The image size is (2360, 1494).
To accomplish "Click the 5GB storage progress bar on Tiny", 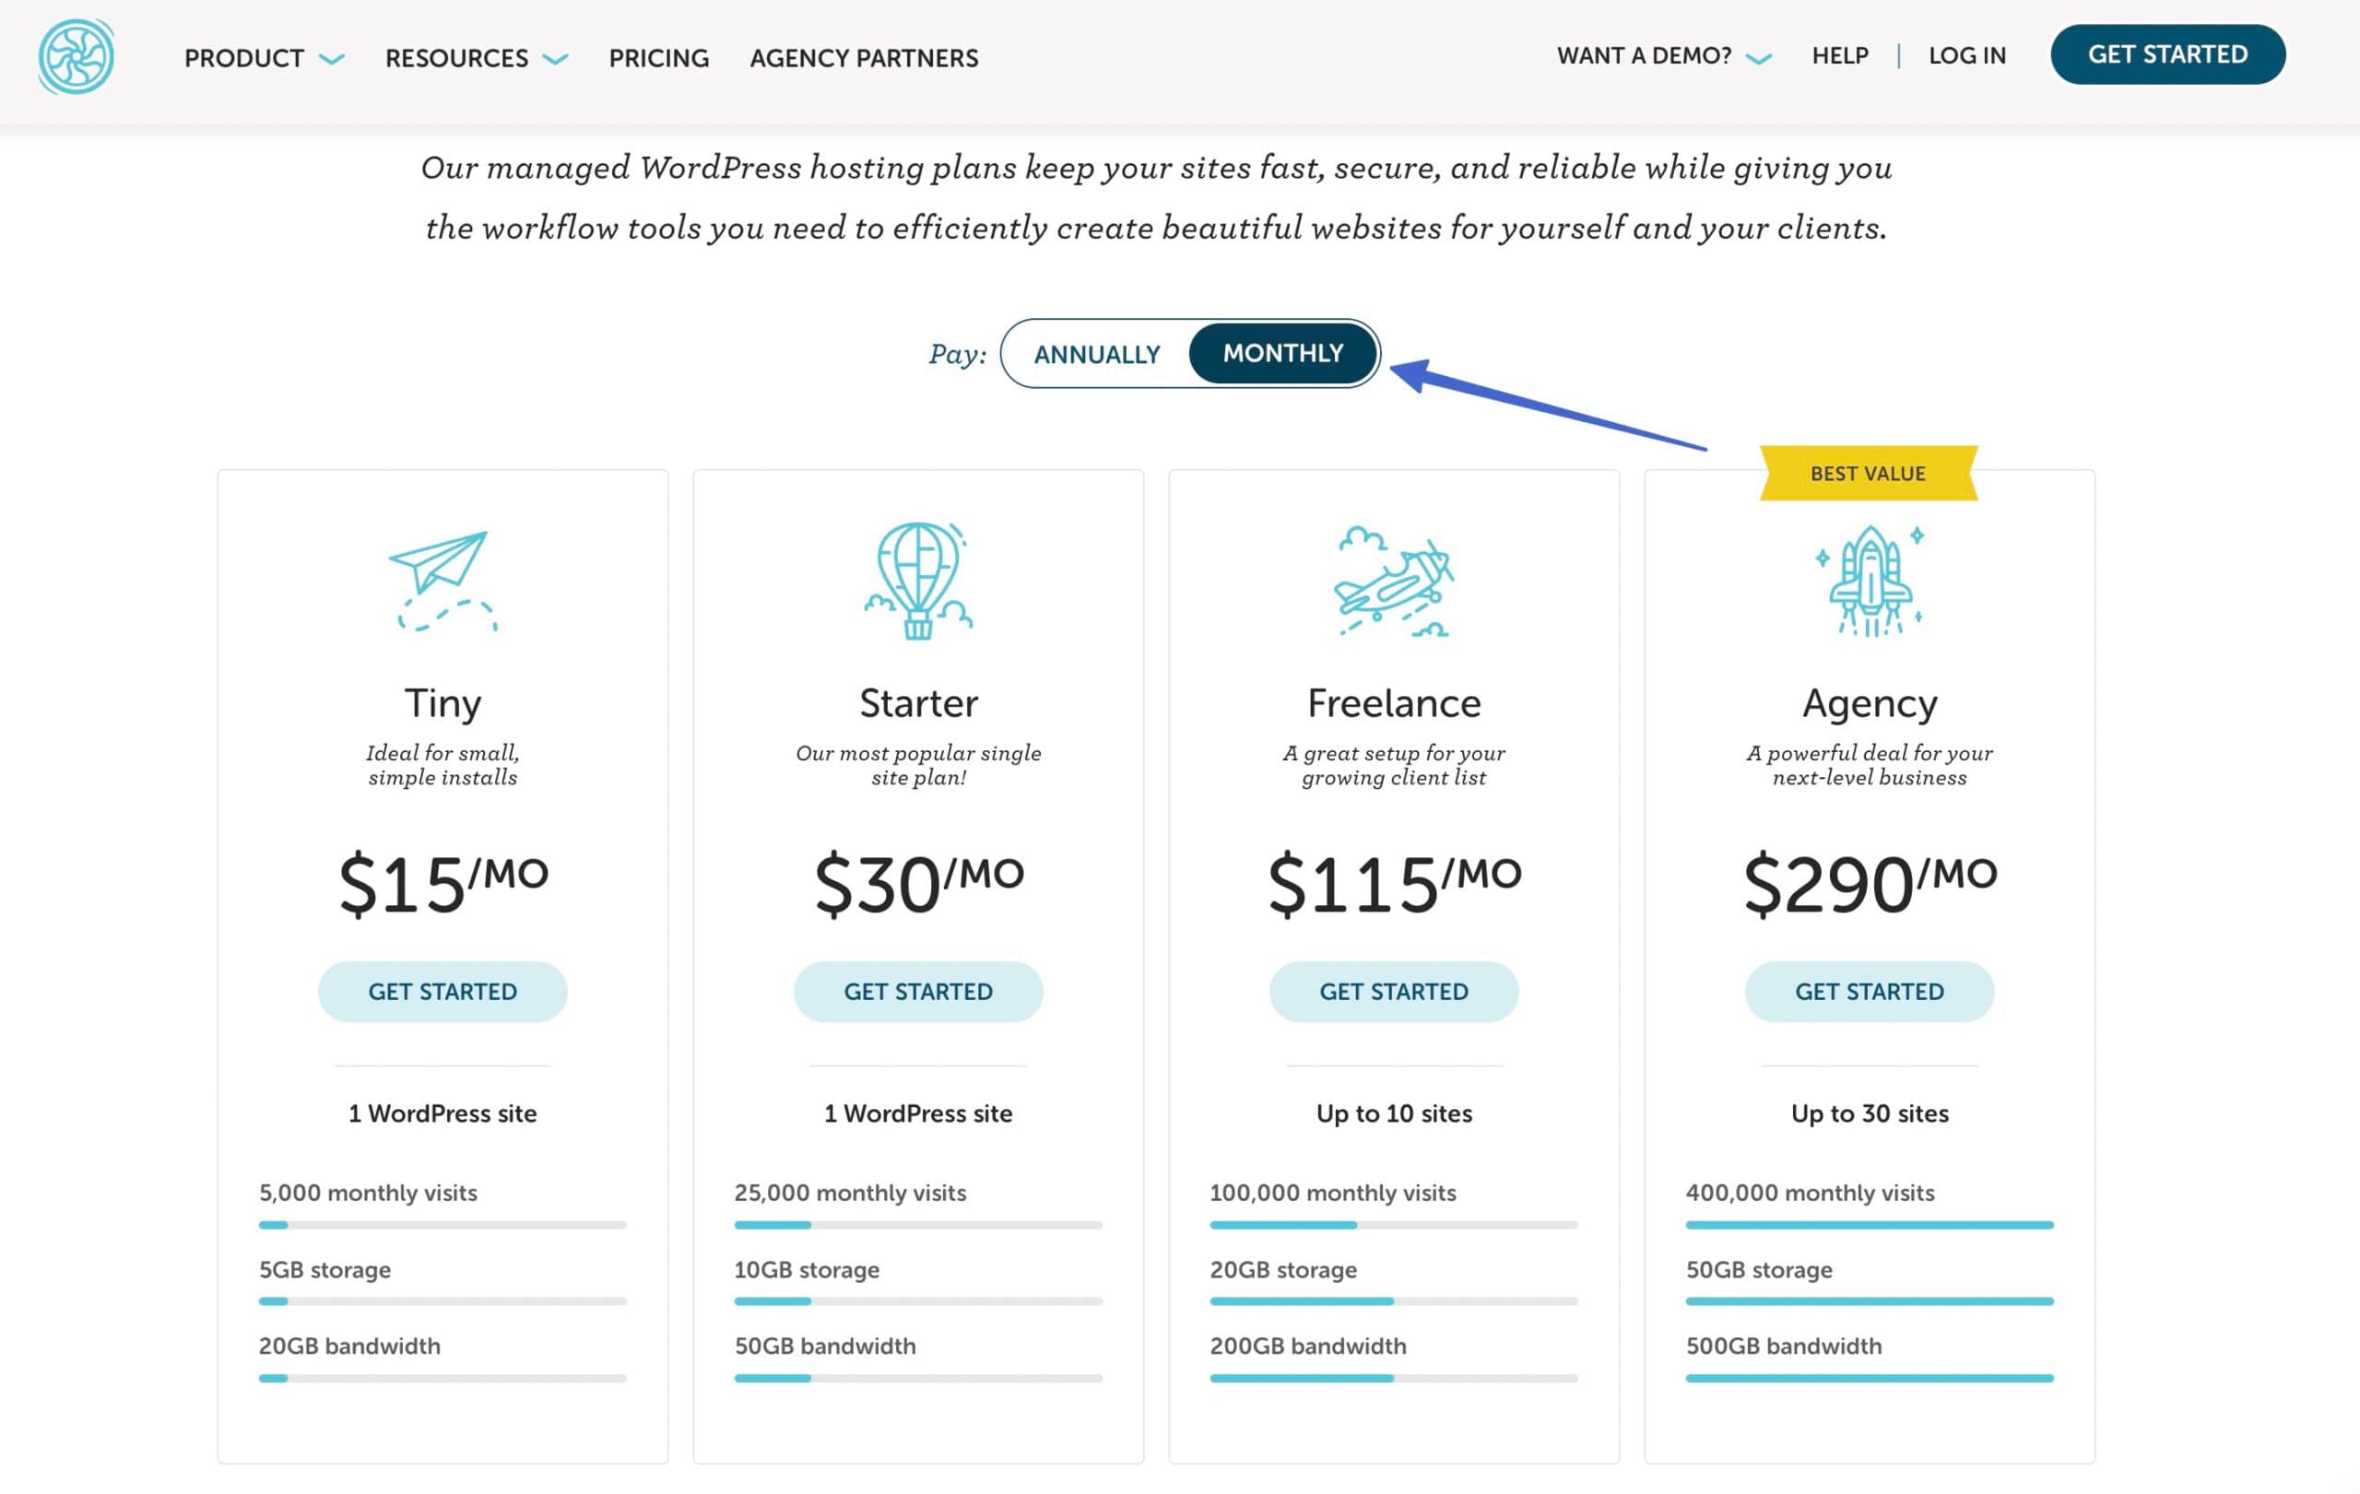I will click(443, 1301).
